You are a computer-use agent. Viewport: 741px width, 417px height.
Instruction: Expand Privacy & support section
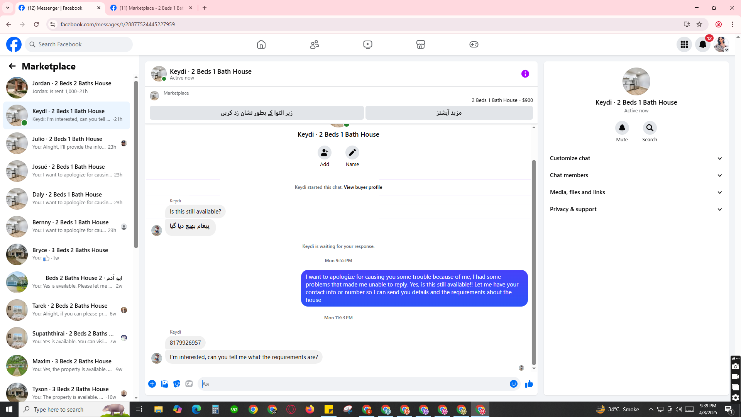click(x=636, y=209)
